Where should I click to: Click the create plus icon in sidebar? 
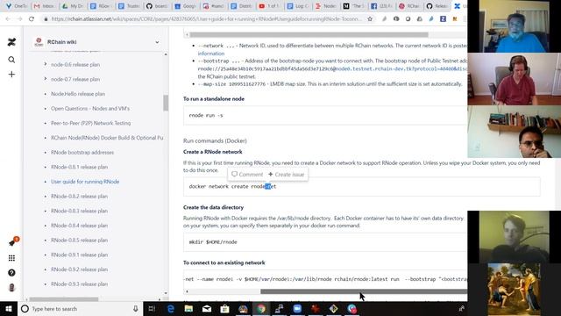[11, 74]
